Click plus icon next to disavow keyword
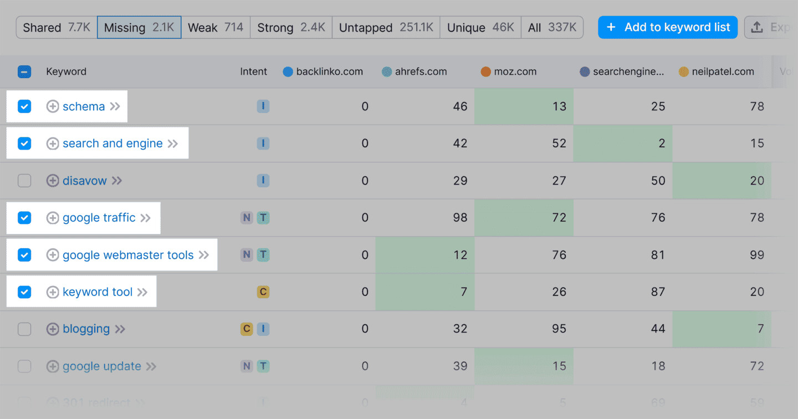The width and height of the screenshot is (798, 419). (53, 181)
